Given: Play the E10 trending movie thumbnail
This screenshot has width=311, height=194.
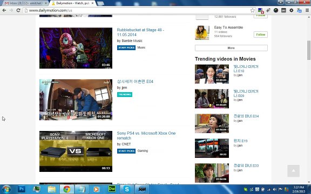Looking at the screenshot, I should click(x=212, y=74).
